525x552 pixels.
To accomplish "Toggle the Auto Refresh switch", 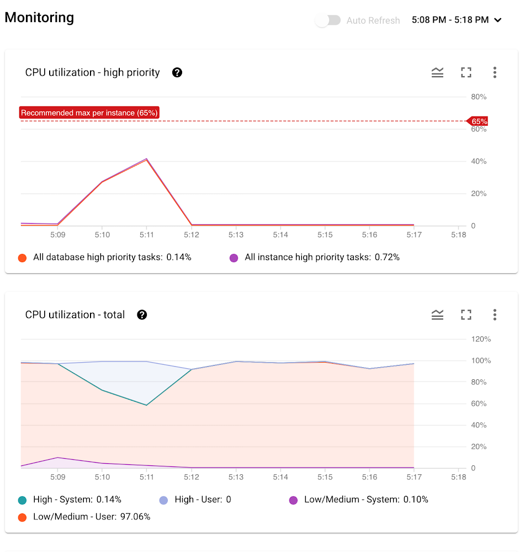I will (328, 20).
